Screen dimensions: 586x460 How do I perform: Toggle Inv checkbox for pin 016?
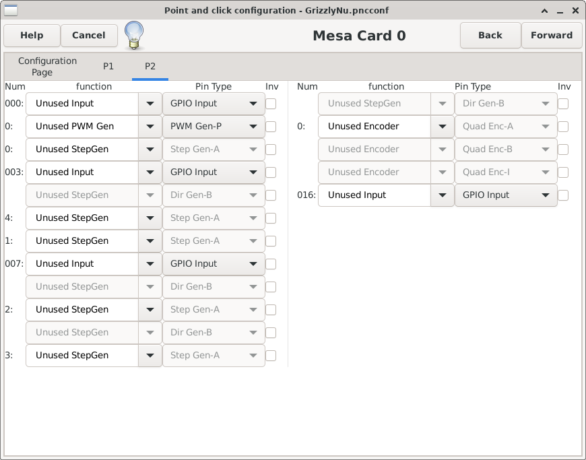tap(563, 195)
